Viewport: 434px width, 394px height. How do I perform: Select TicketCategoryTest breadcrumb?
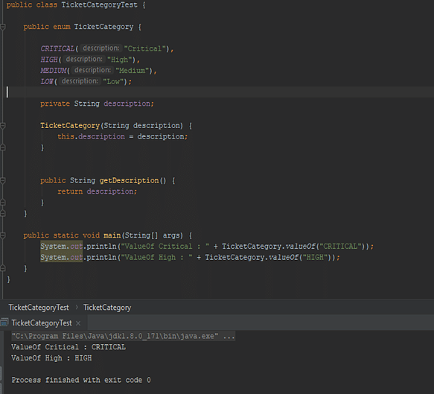39,308
